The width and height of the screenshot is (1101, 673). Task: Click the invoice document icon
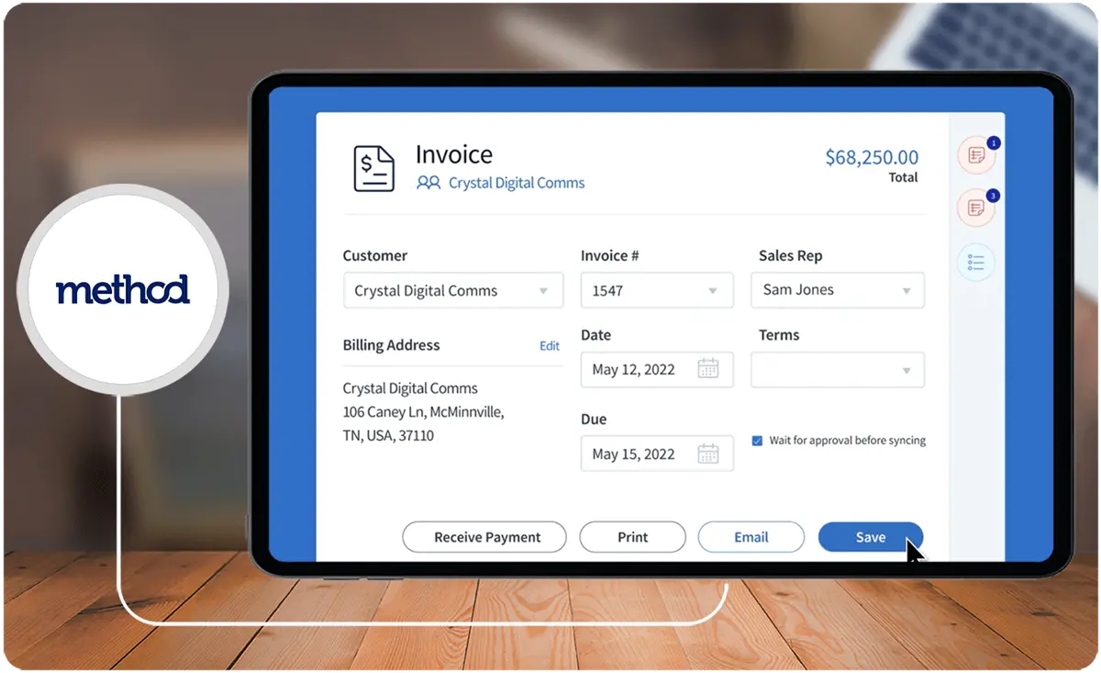374,169
